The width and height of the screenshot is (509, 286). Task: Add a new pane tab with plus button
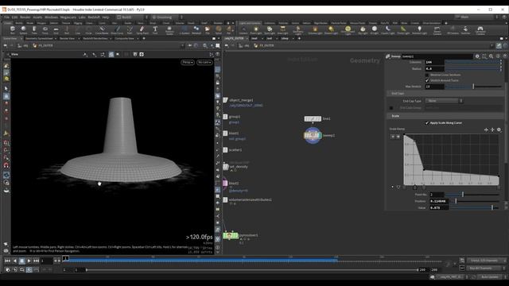point(144,39)
